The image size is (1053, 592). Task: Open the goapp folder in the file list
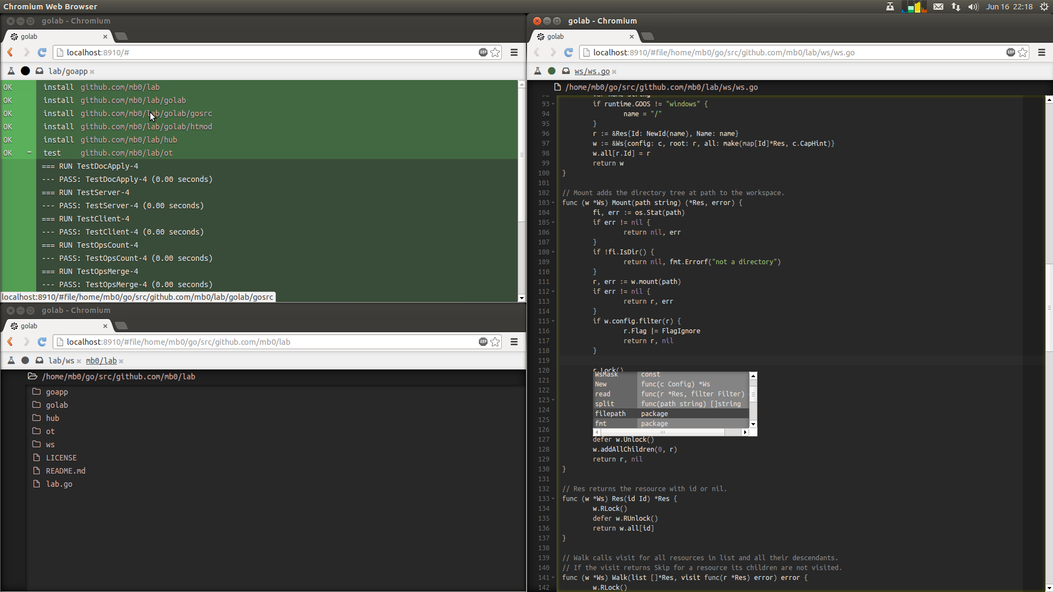point(56,392)
